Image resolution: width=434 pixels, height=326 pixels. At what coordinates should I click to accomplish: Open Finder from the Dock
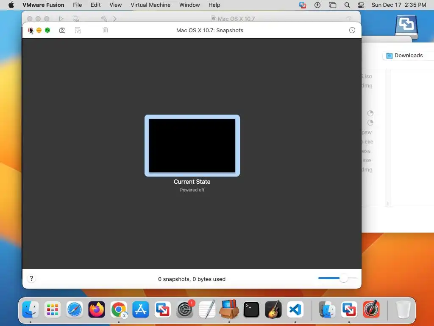31,309
